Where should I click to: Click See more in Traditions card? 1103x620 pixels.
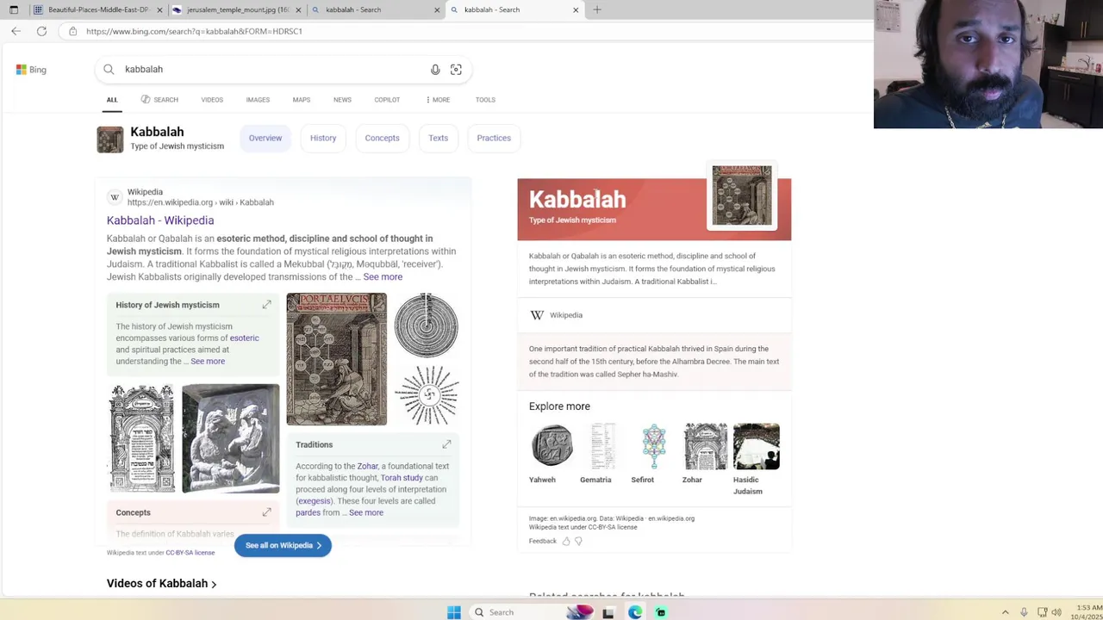[366, 512]
